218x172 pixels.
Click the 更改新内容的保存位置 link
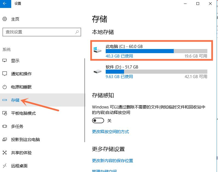pos(113,160)
